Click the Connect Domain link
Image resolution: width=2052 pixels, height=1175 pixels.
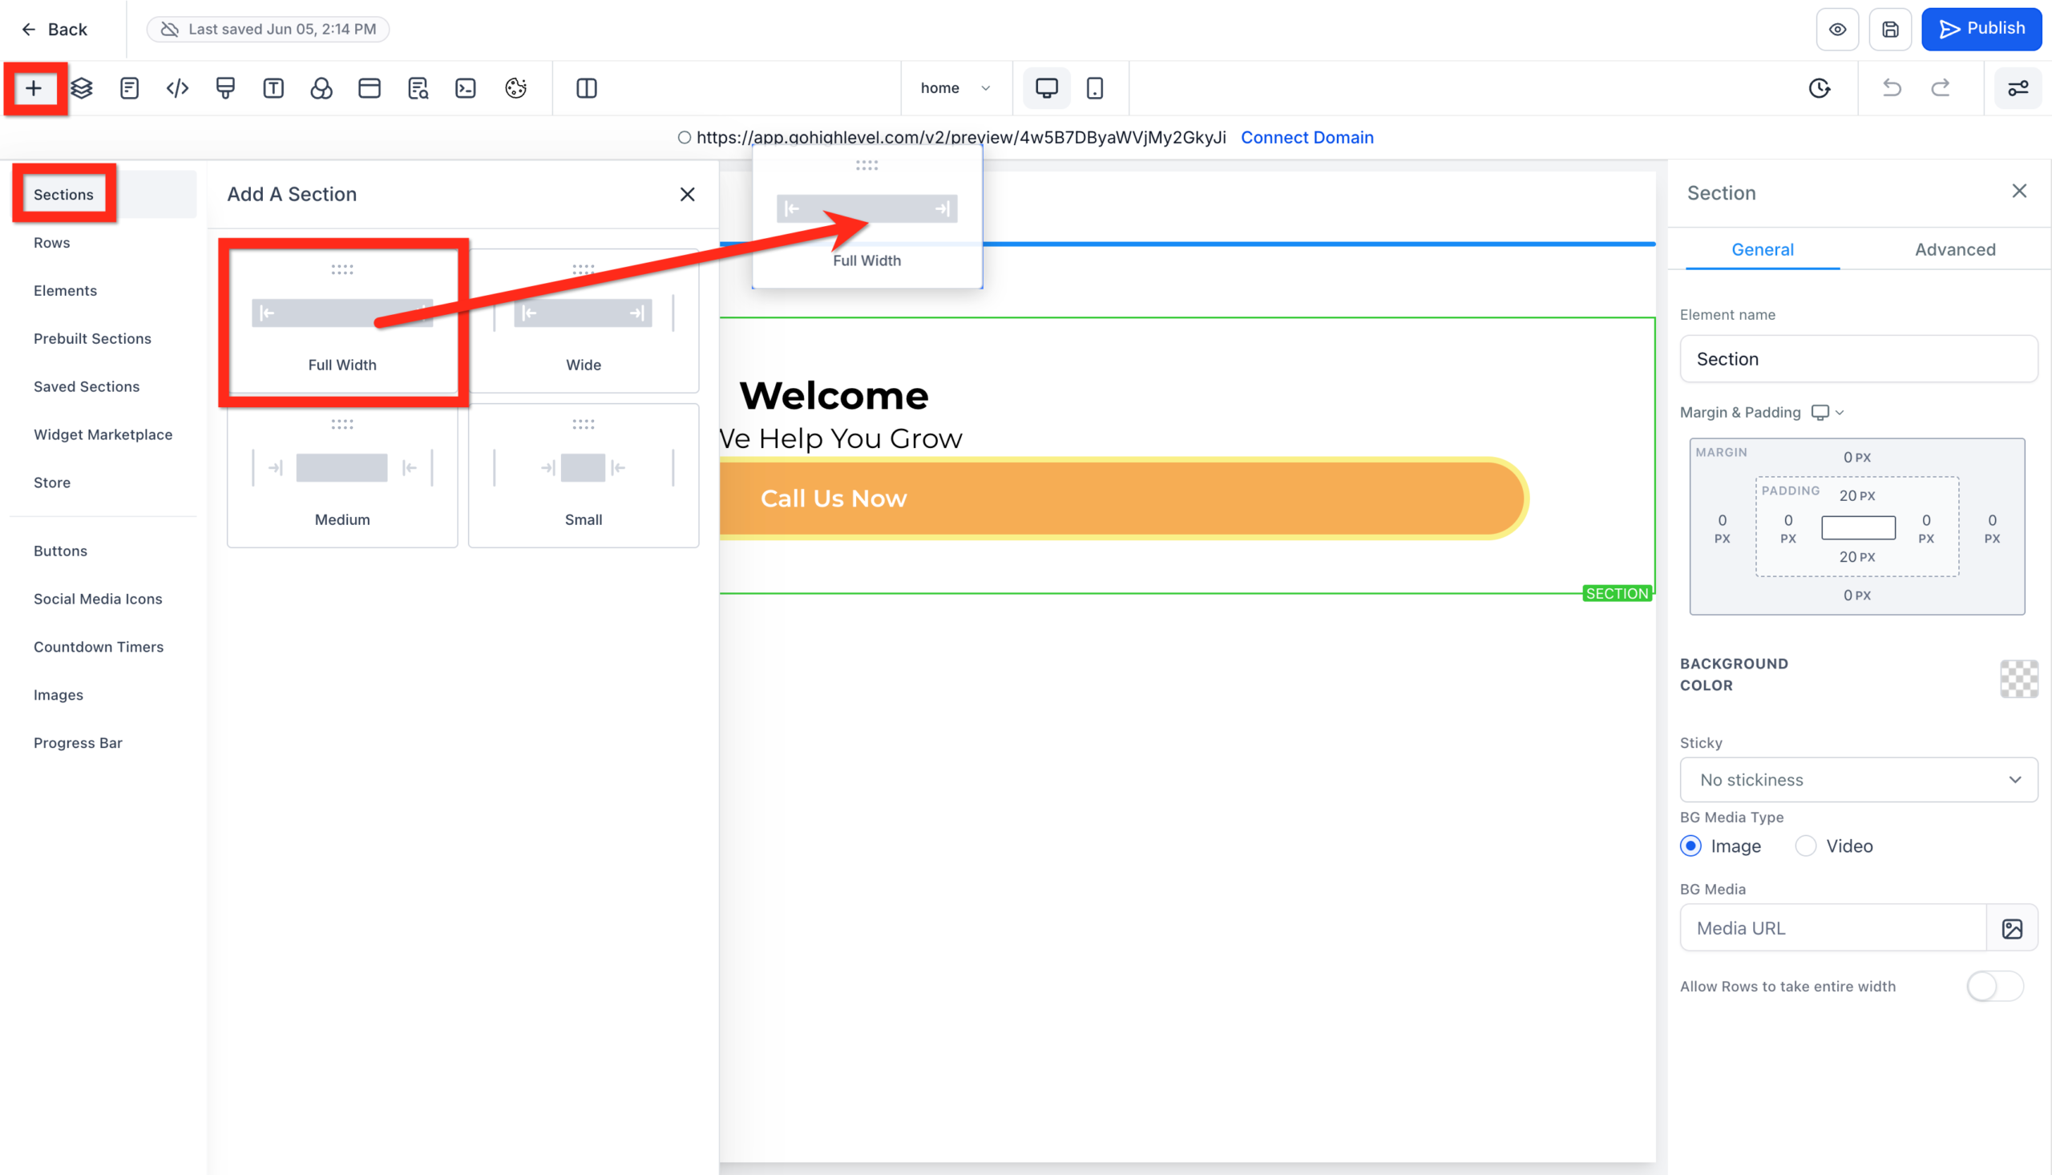1307,137
